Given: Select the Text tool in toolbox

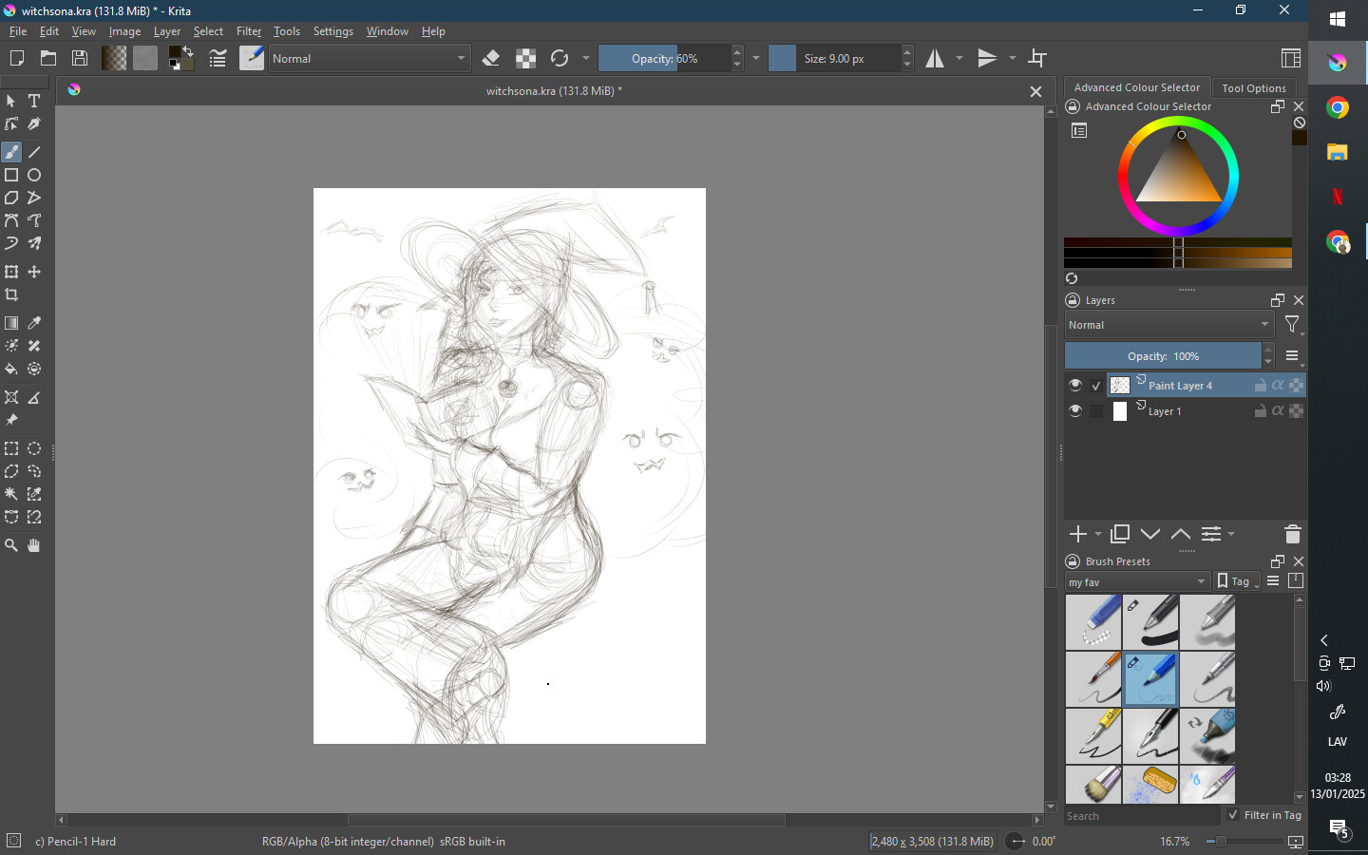Looking at the screenshot, I should click(x=34, y=101).
